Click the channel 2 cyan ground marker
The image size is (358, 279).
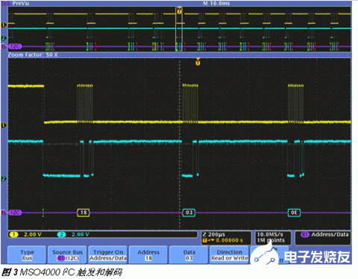(x=4, y=178)
